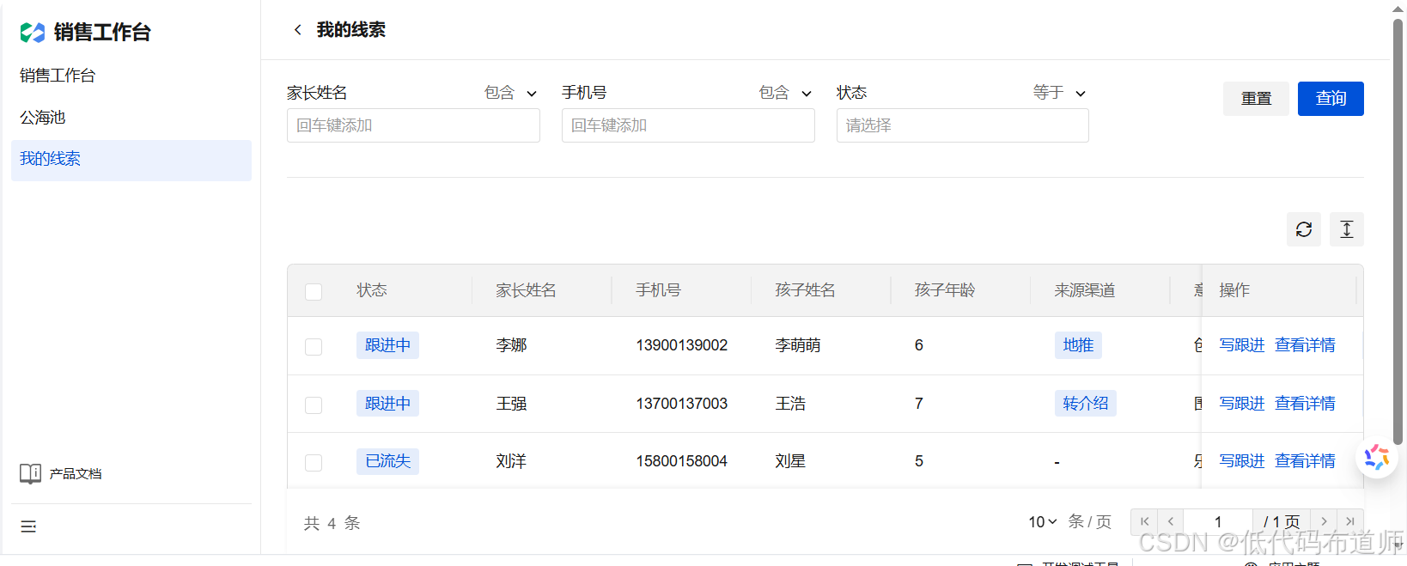The height and width of the screenshot is (566, 1407).
Task: Click child name 王浩
Action: click(790, 404)
